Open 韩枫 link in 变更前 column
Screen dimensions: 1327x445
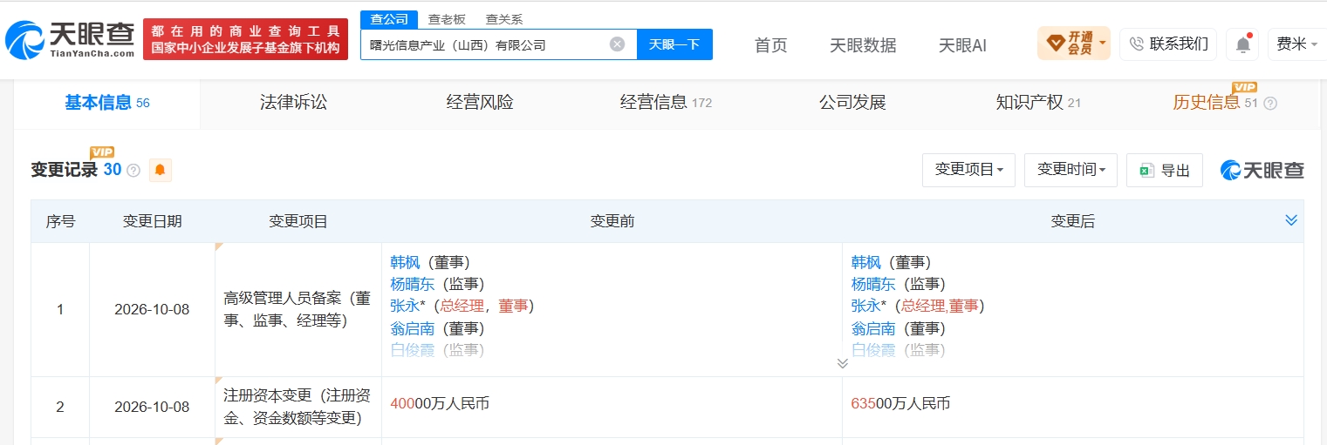406,262
